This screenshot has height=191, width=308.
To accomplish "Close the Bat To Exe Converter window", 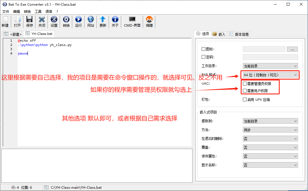I will pos(301,4).
